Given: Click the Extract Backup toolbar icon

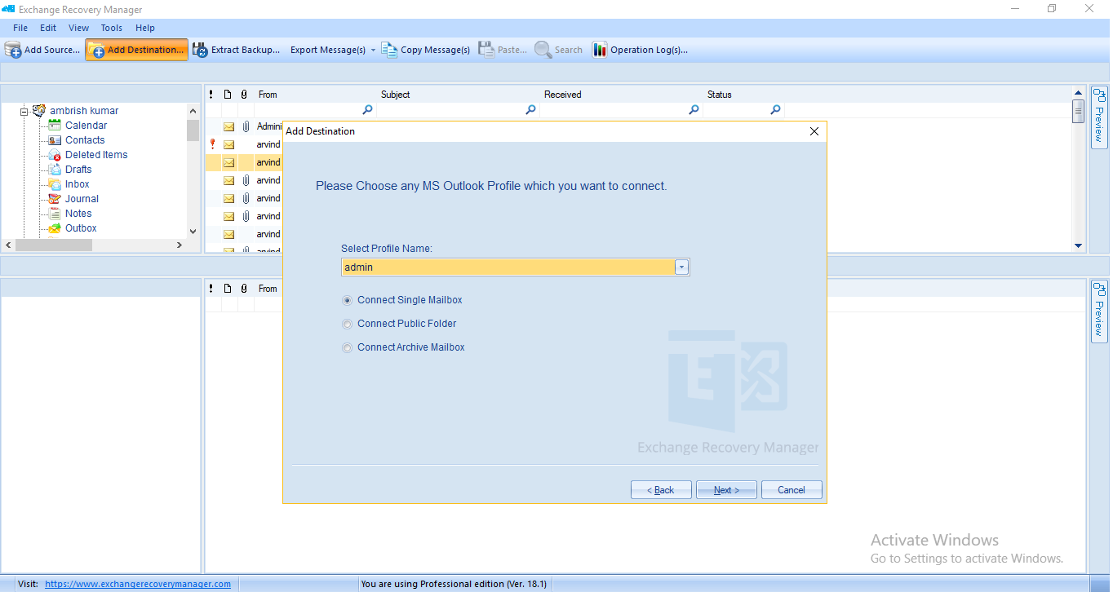Looking at the screenshot, I should click(x=201, y=50).
